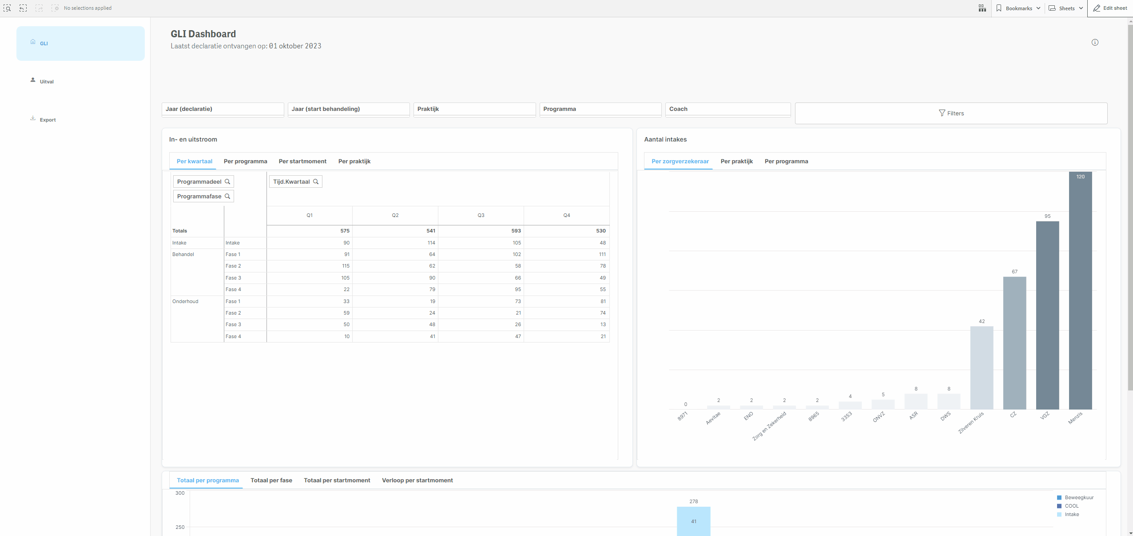This screenshot has height=536, width=1133.
Task: Click the Tijd.Kwartaal pivot field button
Action: pos(295,181)
